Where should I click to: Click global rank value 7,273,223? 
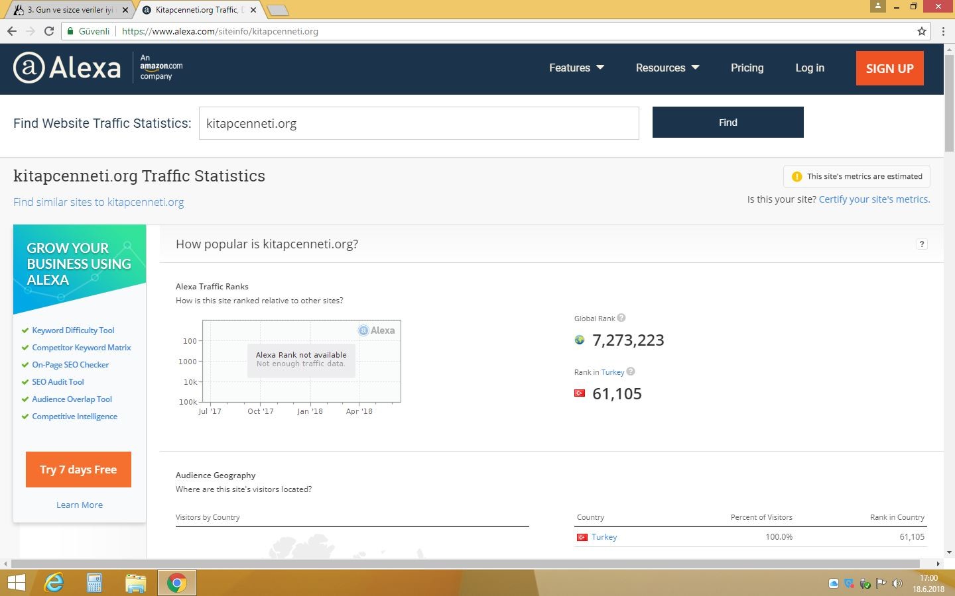(628, 340)
